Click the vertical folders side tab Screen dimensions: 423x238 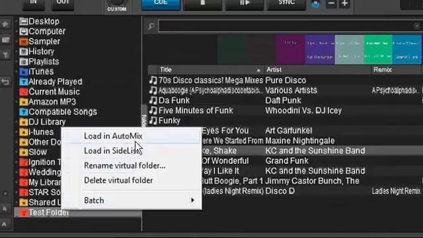(x=144, y=116)
